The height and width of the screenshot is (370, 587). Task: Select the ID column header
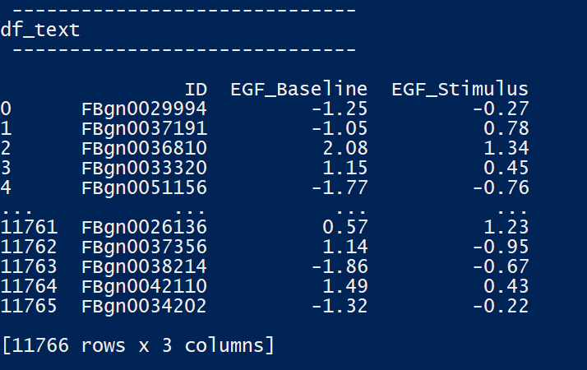coord(196,90)
